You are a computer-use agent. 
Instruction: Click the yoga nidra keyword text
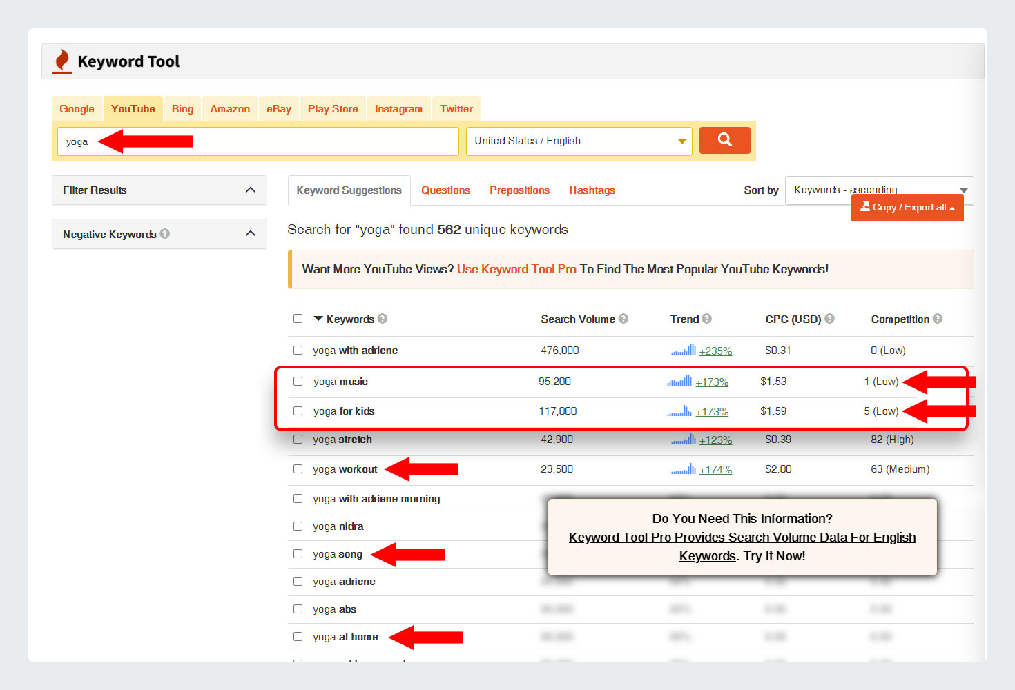[338, 526]
